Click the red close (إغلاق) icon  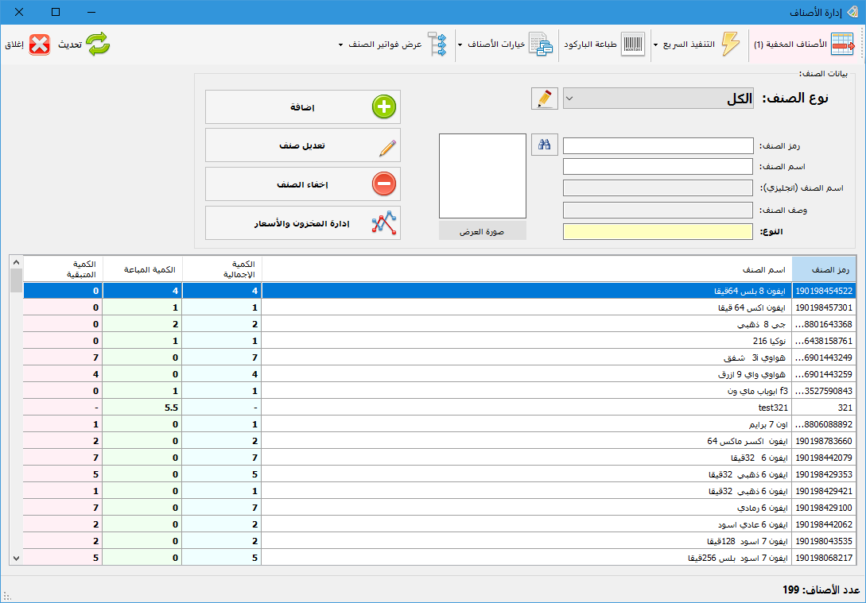[39, 44]
